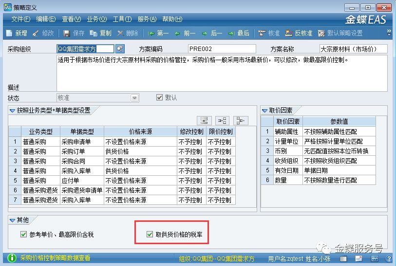Screen dimensions: 396x266
Task: Select 采购合同 cell in row 3
Action: 82,161
